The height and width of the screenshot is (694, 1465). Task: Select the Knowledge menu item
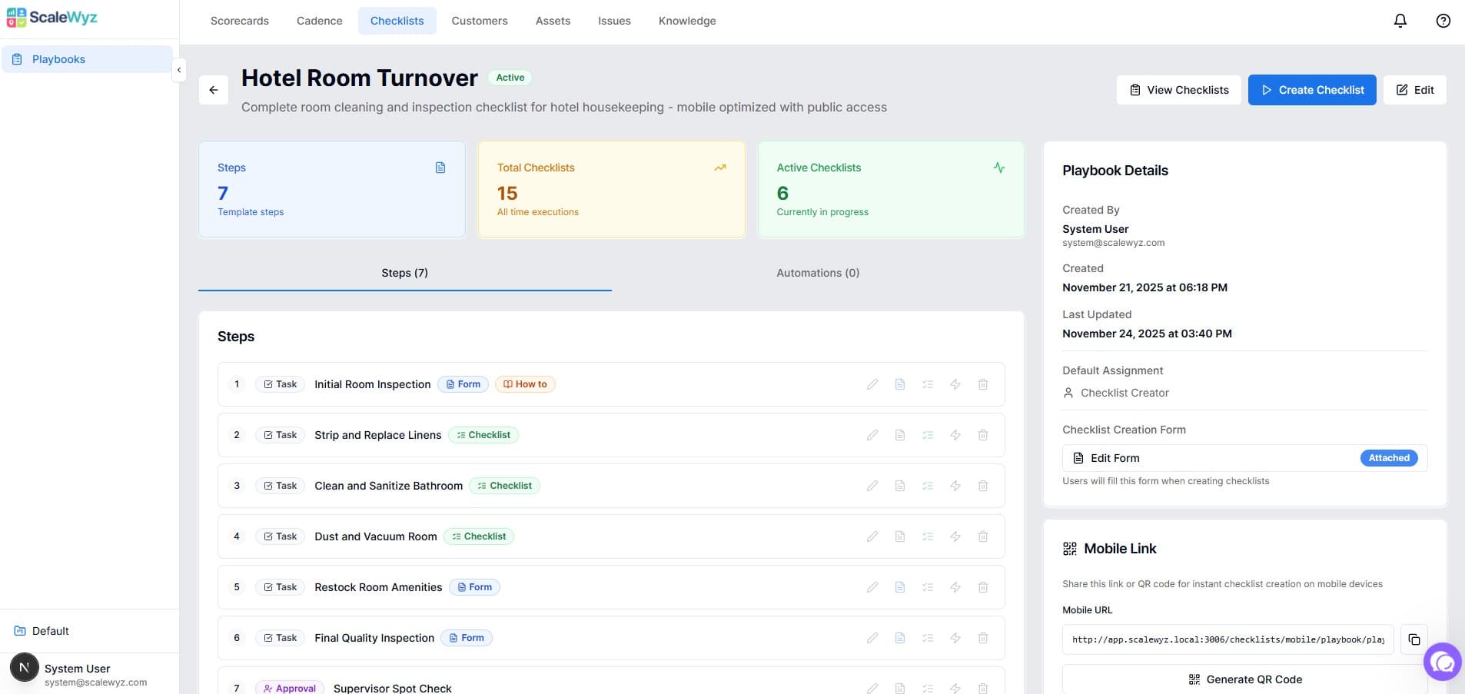(687, 21)
